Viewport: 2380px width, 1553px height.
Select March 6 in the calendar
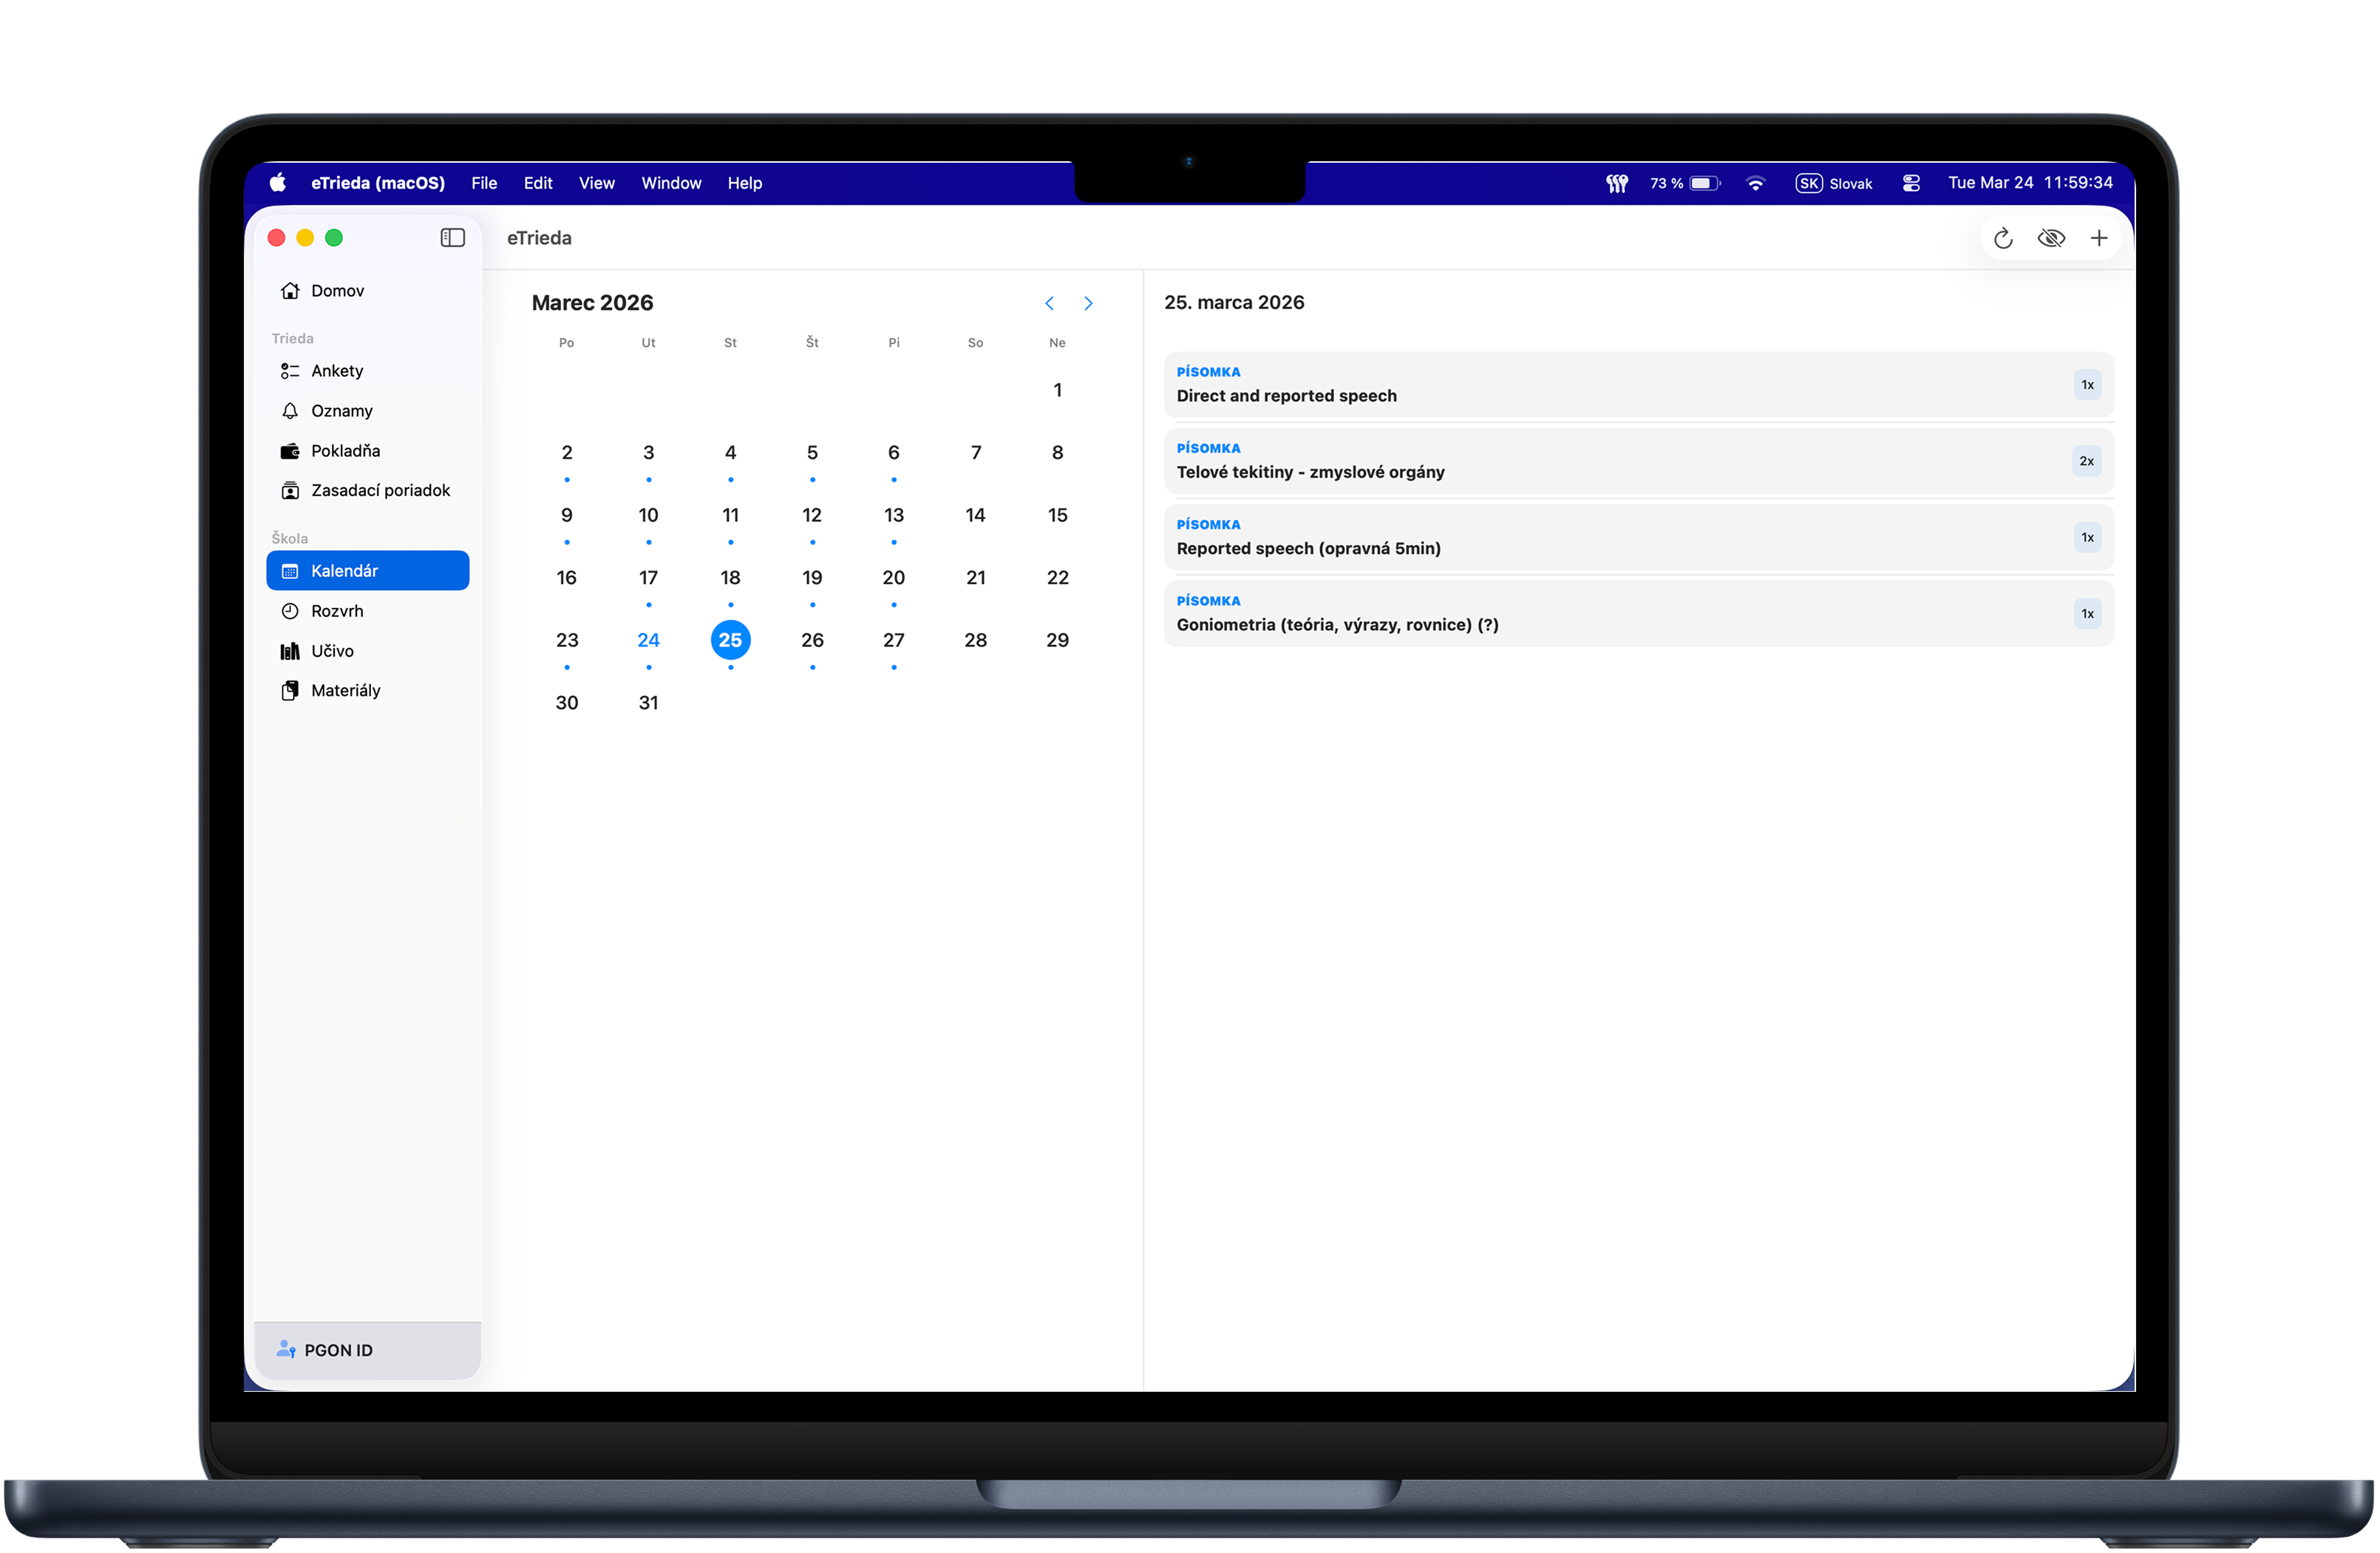(894, 453)
